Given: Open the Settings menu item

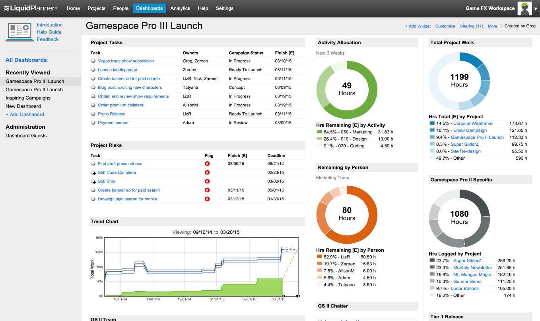Looking at the screenshot, I should 224,8.
